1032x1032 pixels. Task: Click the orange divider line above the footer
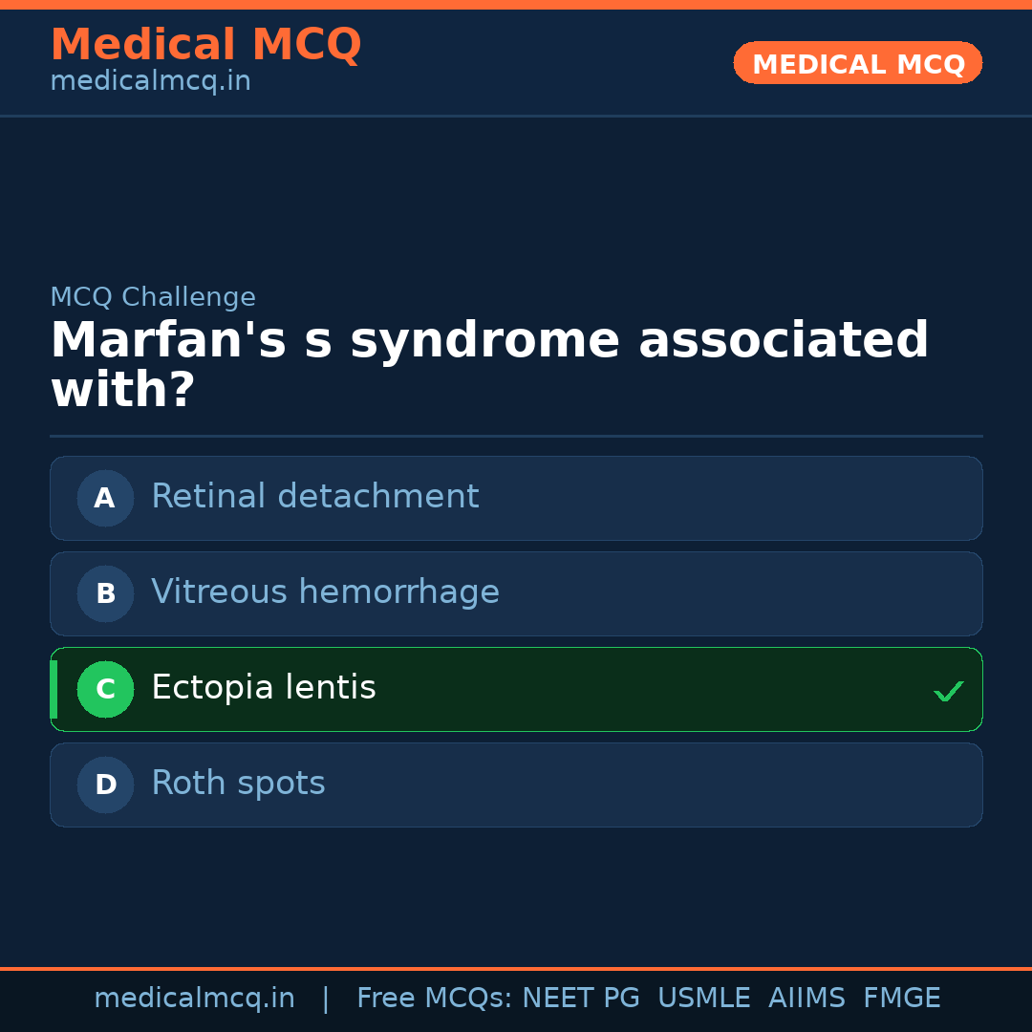(x=516, y=968)
